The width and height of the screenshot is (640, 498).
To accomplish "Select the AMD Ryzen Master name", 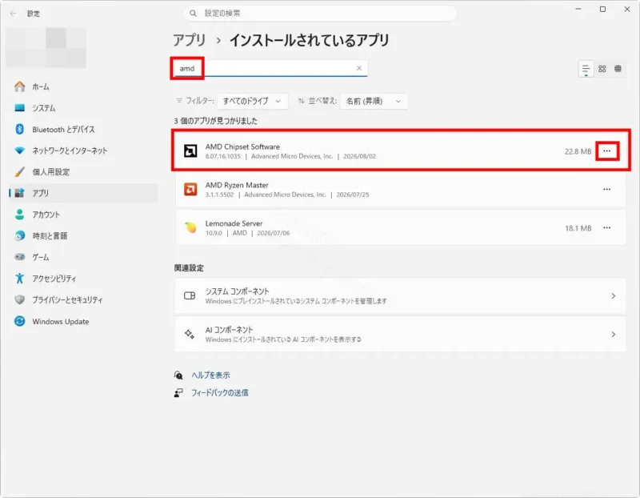I will (237, 185).
